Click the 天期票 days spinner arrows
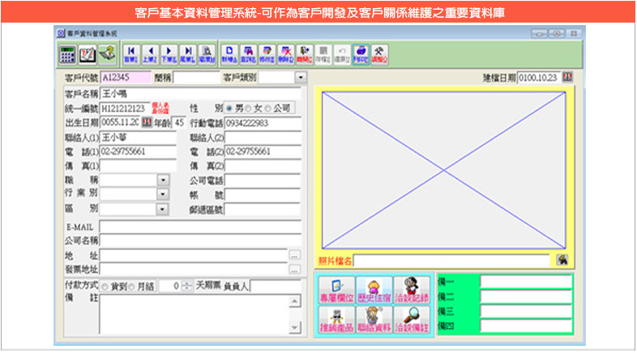 [186, 286]
